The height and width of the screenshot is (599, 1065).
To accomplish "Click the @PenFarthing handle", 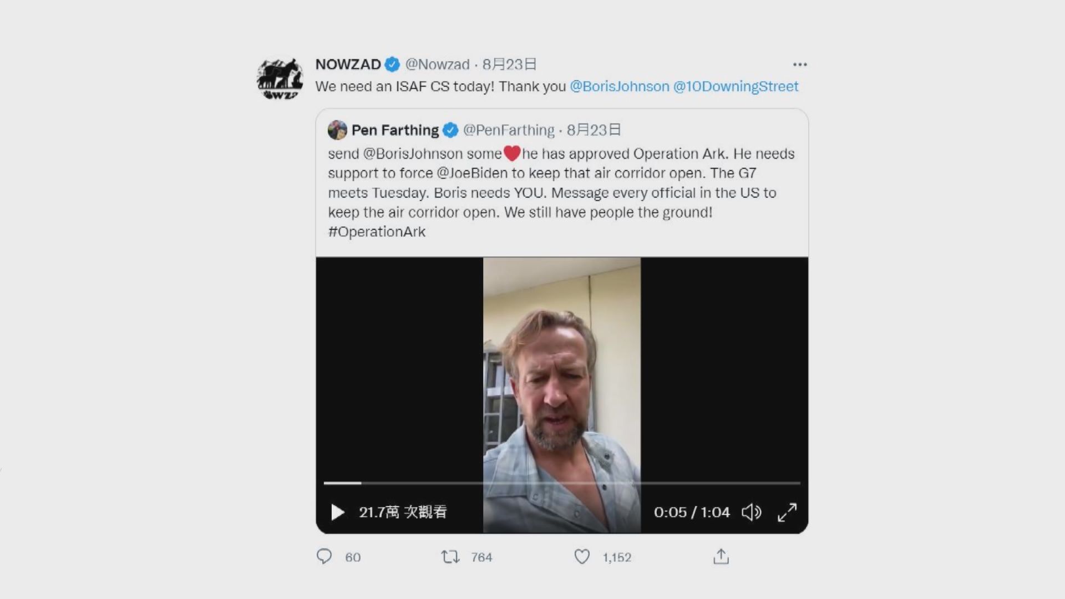I will point(509,130).
